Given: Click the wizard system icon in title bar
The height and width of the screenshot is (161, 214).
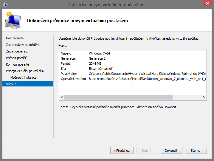Looking at the screenshot, I should pos(5,4).
